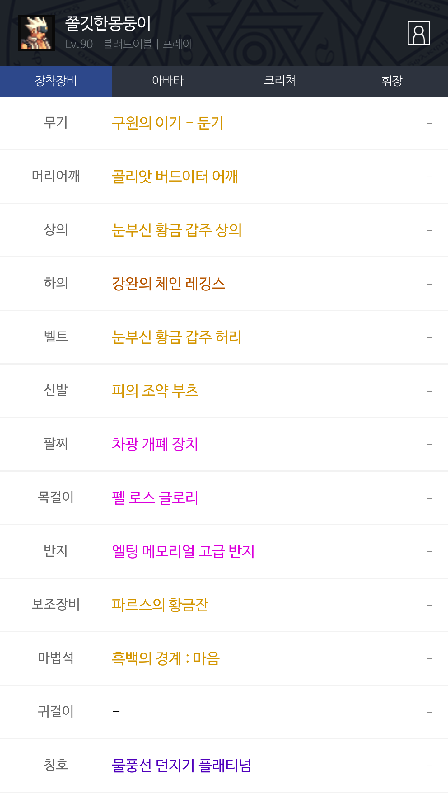View 골리앗 버드이터 어깨 item details
This screenshot has height=797, width=448.
[x=175, y=177]
